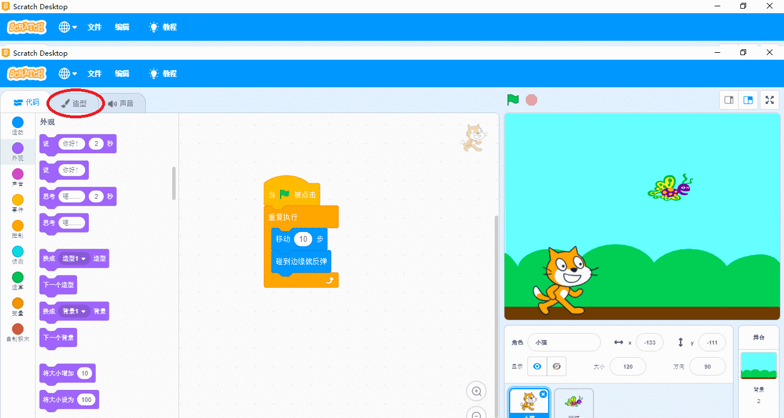This screenshot has height=418, width=784.
Task: Open 教程 tutorials in front window
Action: click(x=163, y=73)
